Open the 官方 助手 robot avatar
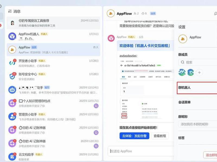The height and width of the screenshot is (162, 217). pyautogui.click(x=12, y=90)
